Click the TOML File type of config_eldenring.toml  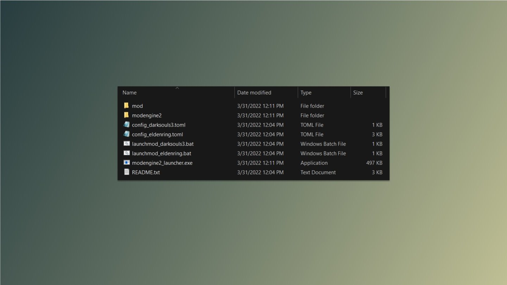tap(312, 134)
